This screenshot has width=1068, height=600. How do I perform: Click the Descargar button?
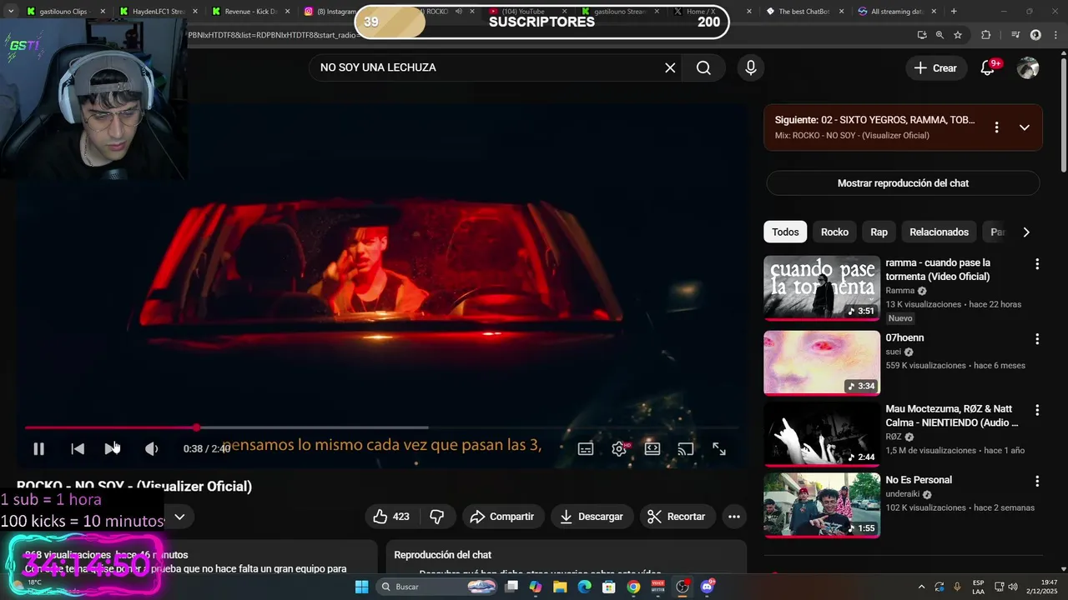click(x=591, y=517)
